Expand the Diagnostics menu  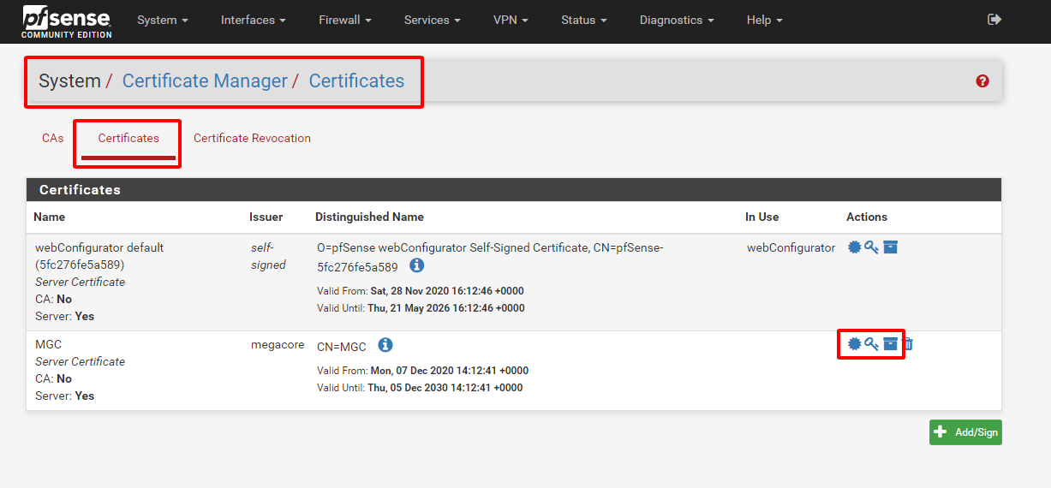coord(677,20)
